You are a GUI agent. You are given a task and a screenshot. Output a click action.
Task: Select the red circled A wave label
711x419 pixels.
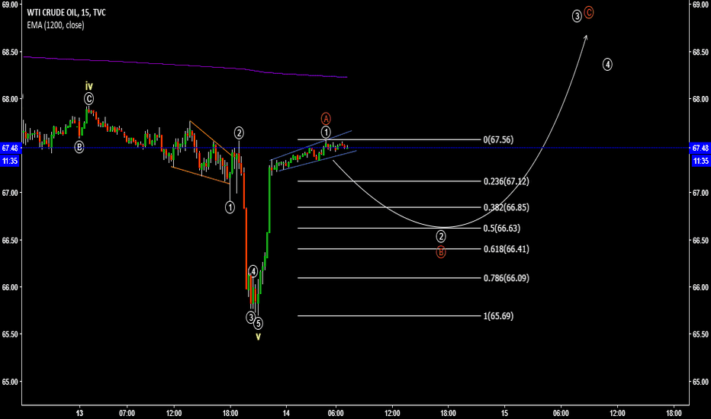326,119
